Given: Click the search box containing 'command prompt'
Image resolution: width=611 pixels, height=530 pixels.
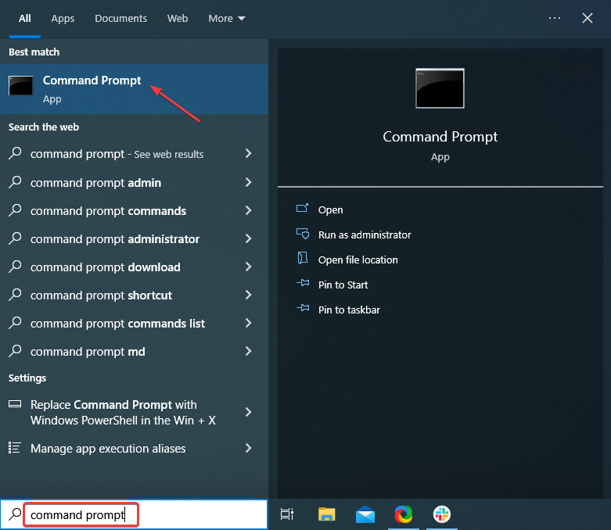Looking at the screenshot, I should [x=134, y=514].
